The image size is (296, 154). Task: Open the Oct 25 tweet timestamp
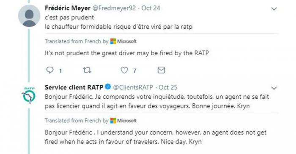coord(168,87)
